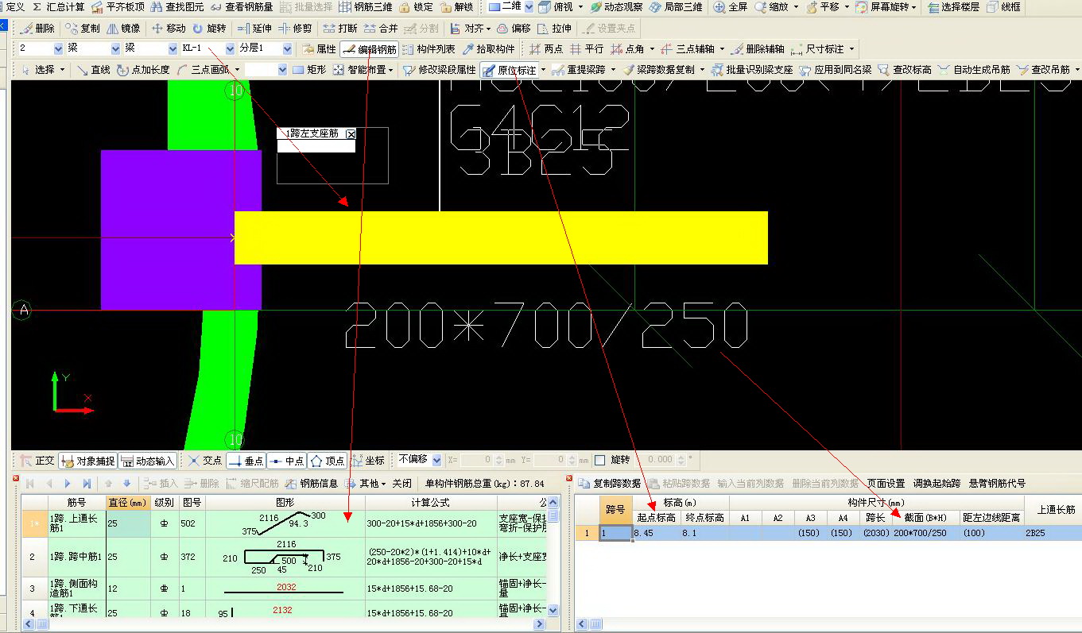The height and width of the screenshot is (633, 1082).
Task: Show 钢筋三维 rebar 3D view
Action: click(365, 6)
